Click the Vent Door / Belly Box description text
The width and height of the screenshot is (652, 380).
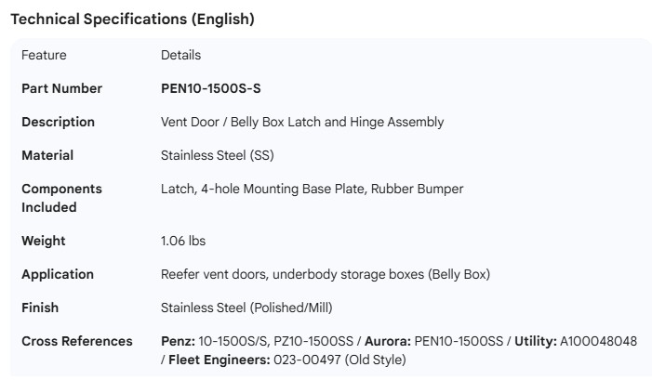(x=302, y=122)
